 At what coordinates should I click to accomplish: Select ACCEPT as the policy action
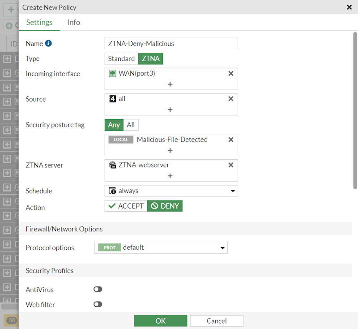[x=126, y=206]
